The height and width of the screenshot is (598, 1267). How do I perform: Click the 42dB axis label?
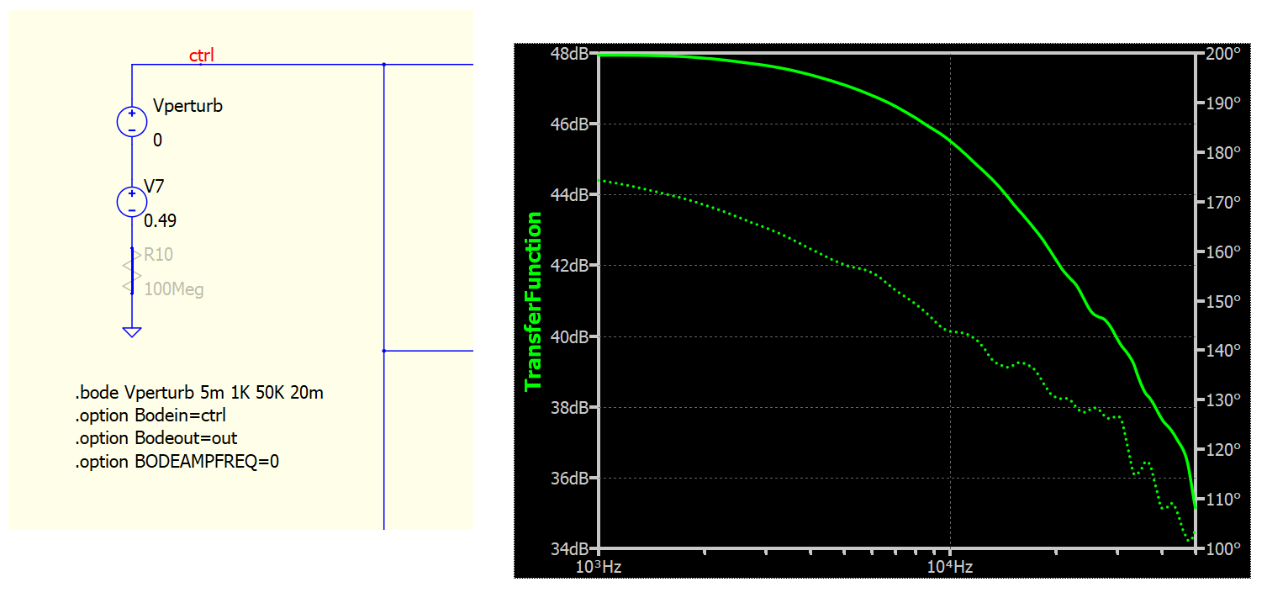point(569,266)
